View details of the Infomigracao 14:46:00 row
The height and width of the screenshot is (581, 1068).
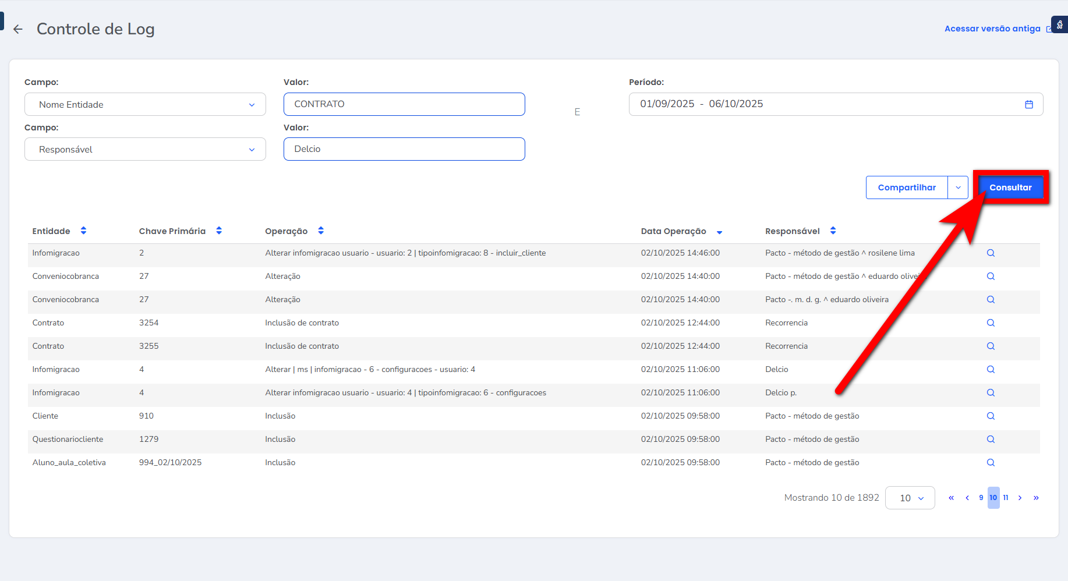coord(990,253)
